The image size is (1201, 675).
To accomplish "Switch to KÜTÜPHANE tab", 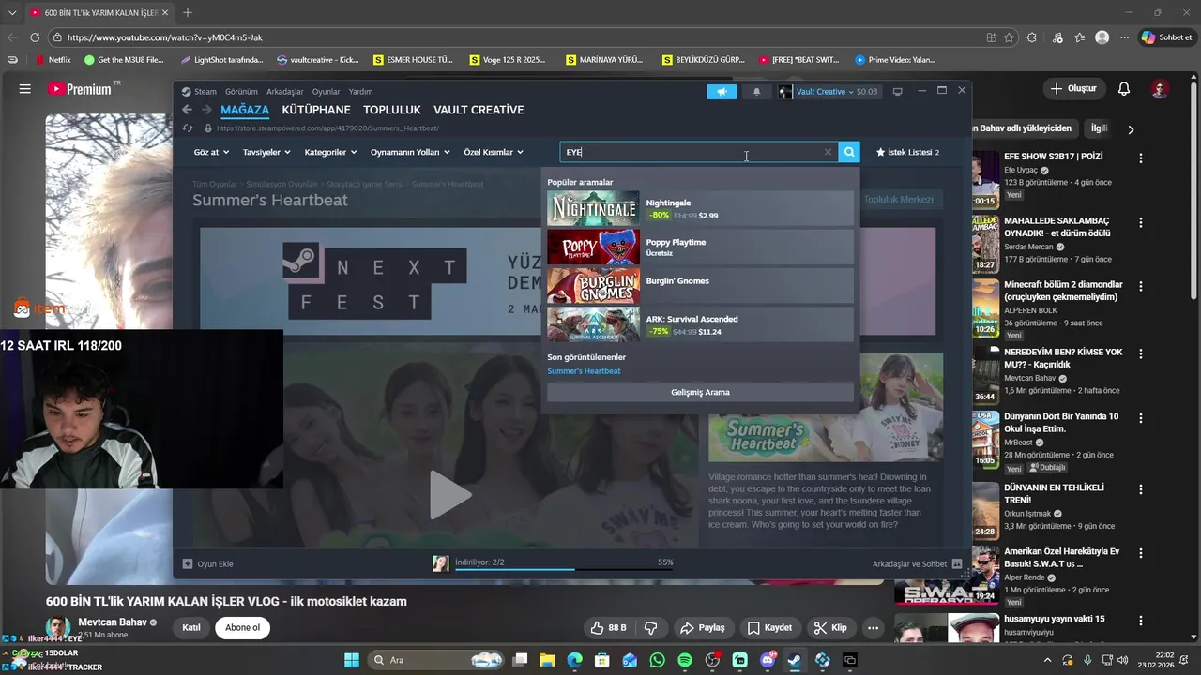I will 316,110.
